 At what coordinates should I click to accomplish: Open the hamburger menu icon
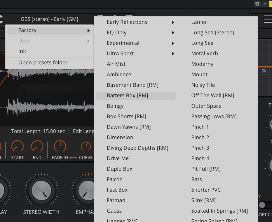[267, 19]
